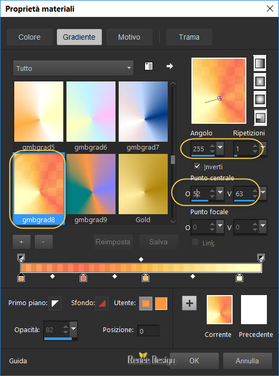The image size is (279, 376).
Task: Enable the Link checkbox
Action: (195, 242)
